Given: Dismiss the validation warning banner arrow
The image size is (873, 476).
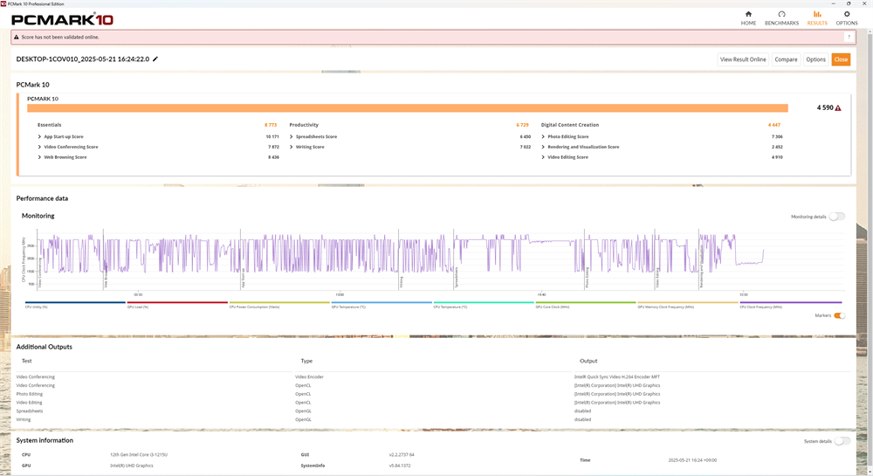Looking at the screenshot, I should click(849, 38).
